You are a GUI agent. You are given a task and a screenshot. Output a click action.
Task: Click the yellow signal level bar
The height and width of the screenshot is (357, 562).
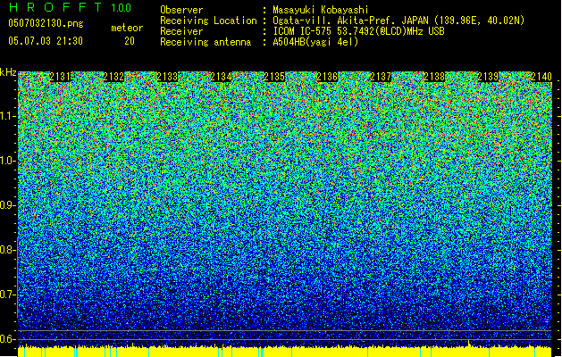pyautogui.click(x=285, y=352)
